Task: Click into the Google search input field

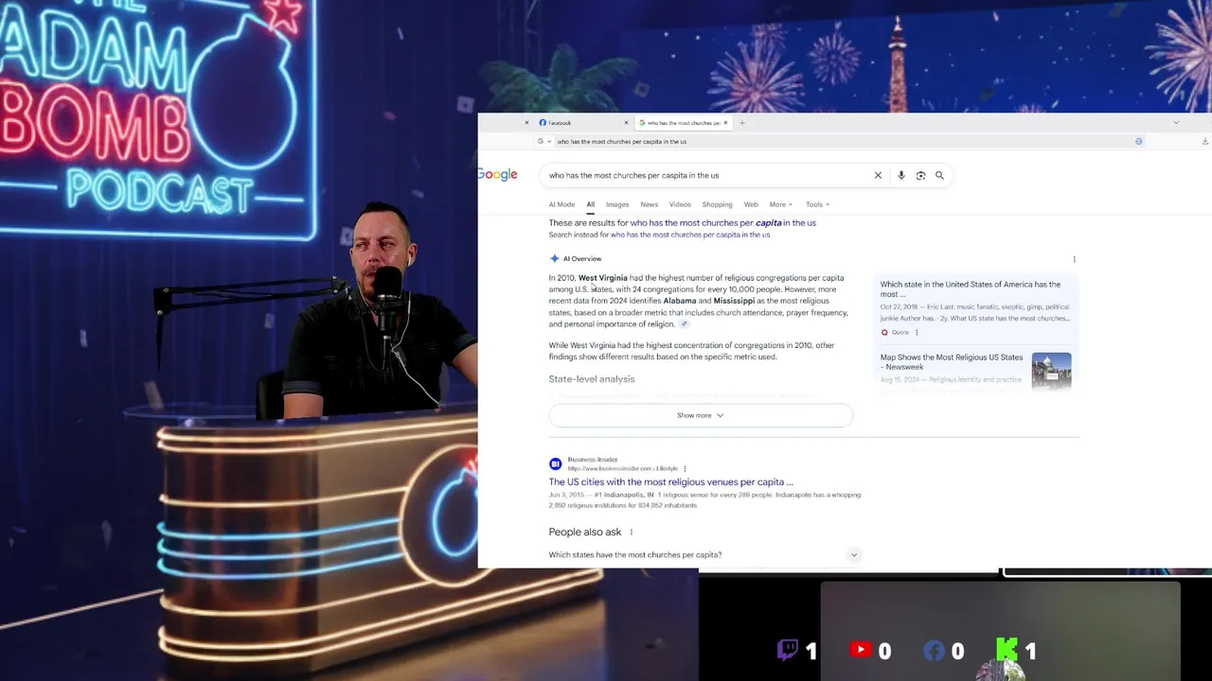Action: click(708, 175)
